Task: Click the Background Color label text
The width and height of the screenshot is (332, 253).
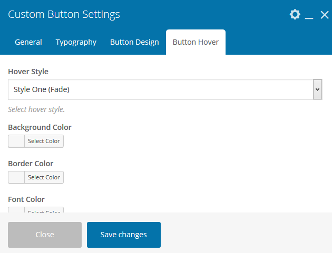Action: pos(40,127)
